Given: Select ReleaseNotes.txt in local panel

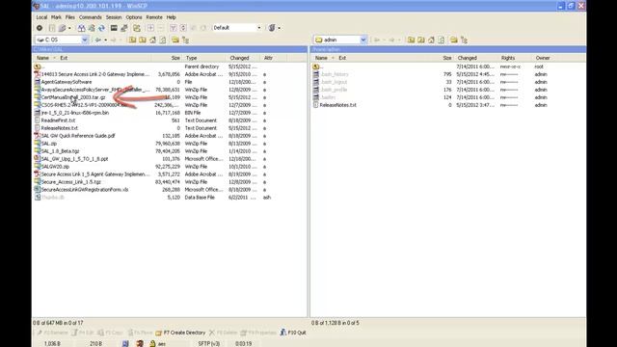Looking at the screenshot, I should (60, 128).
